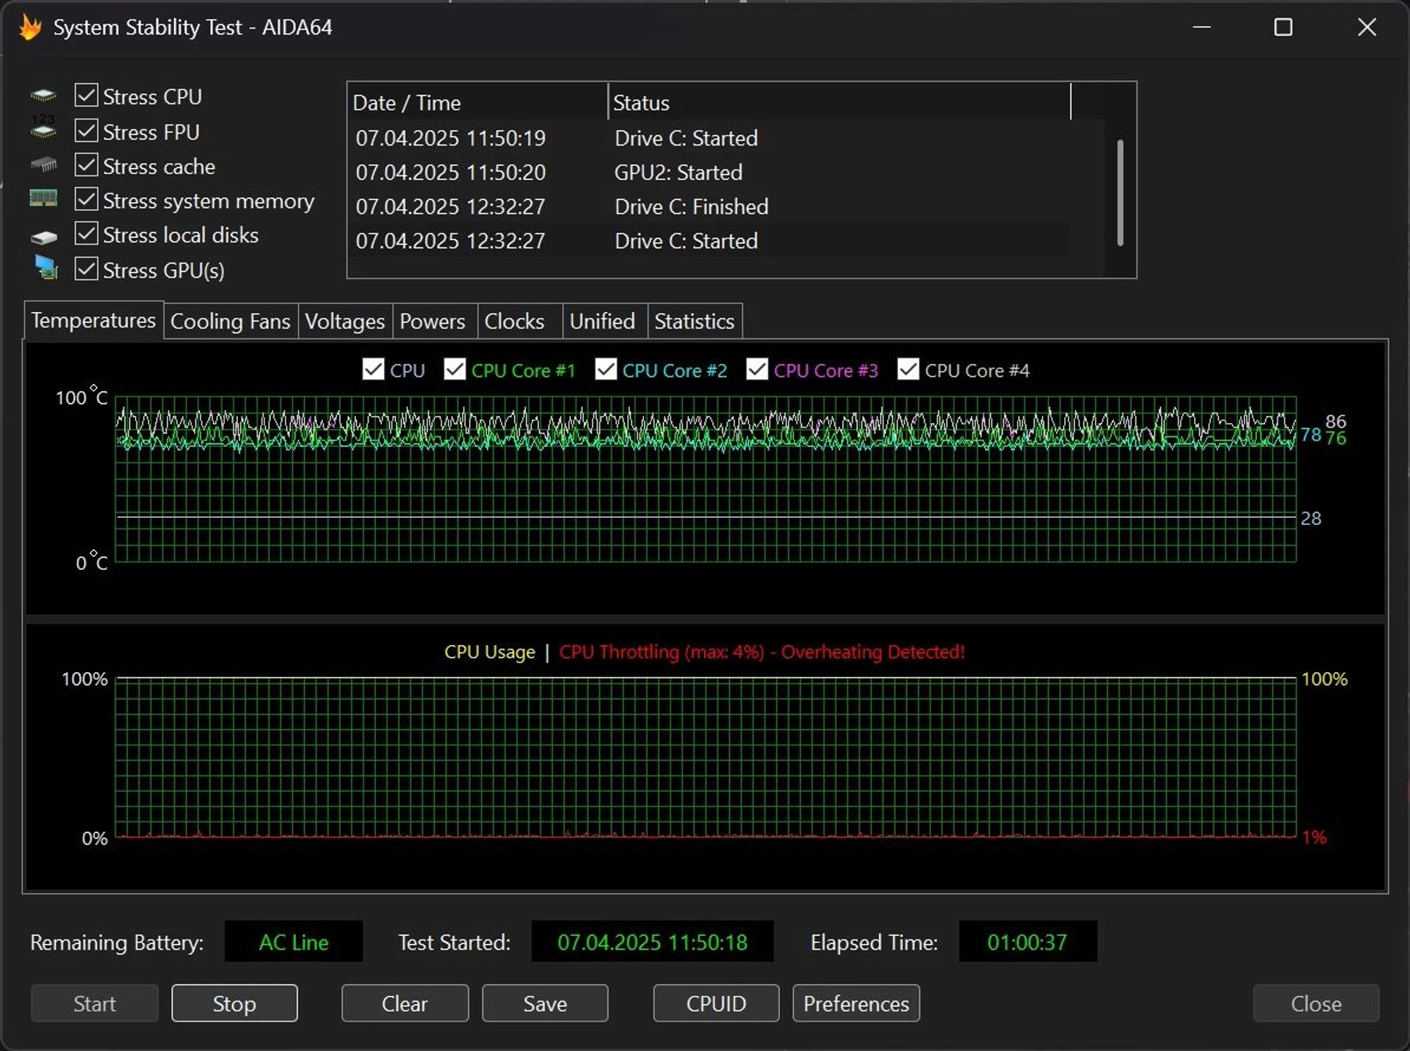1410x1051 pixels.
Task: Toggle the Stress GPU(s) checkbox
Action: coord(87,269)
